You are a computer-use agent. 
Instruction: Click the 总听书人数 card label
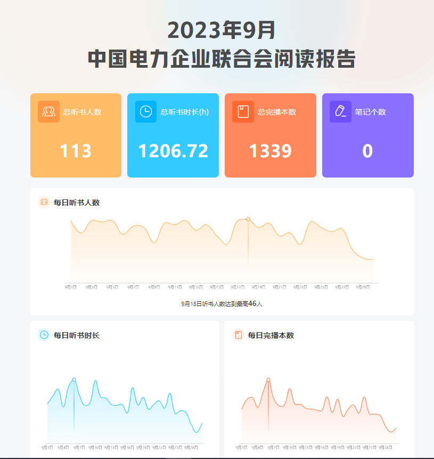pyautogui.click(x=83, y=112)
